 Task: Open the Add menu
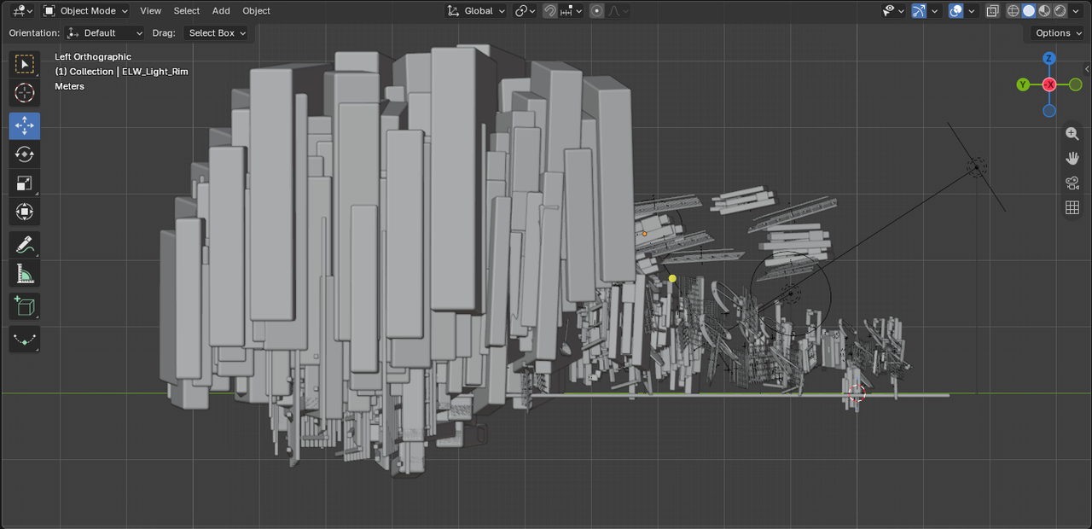coord(221,11)
